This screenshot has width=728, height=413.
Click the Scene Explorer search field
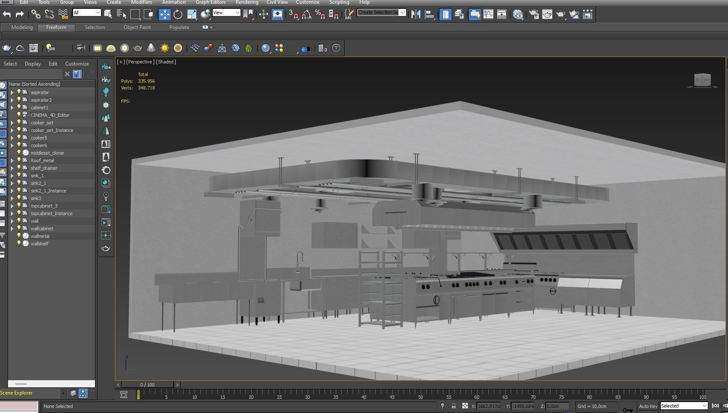tap(32, 74)
